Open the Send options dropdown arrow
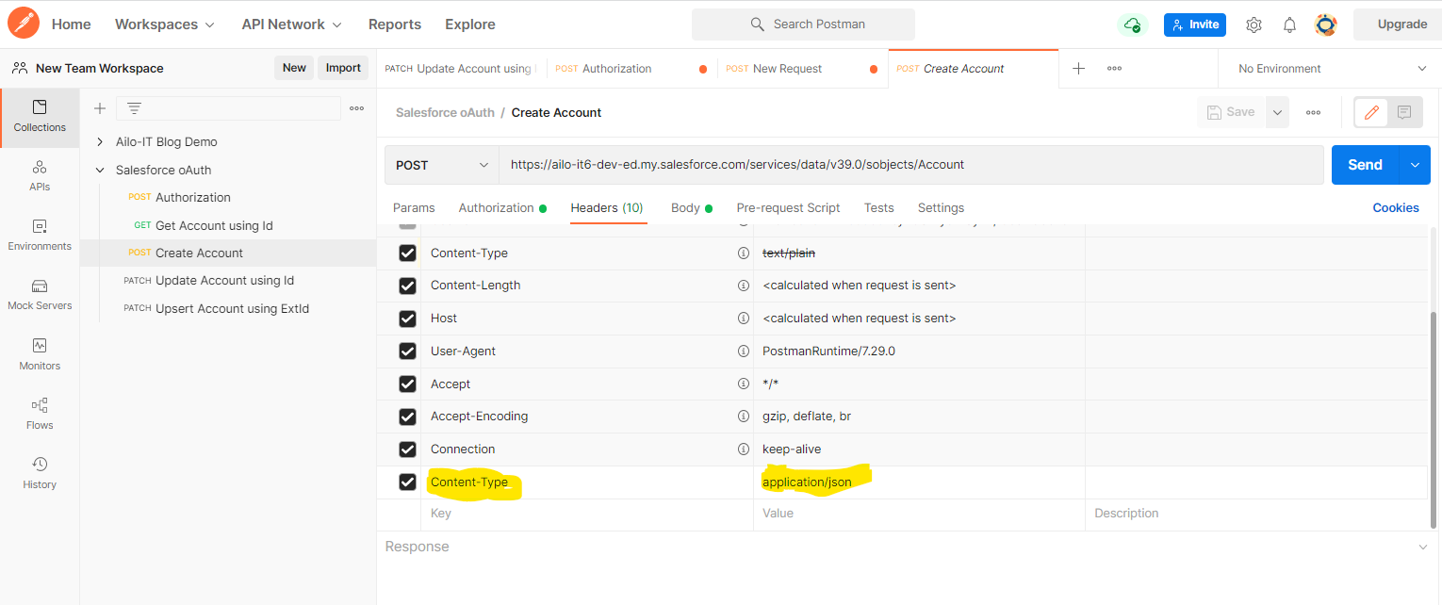This screenshot has width=1442, height=605. (1415, 165)
